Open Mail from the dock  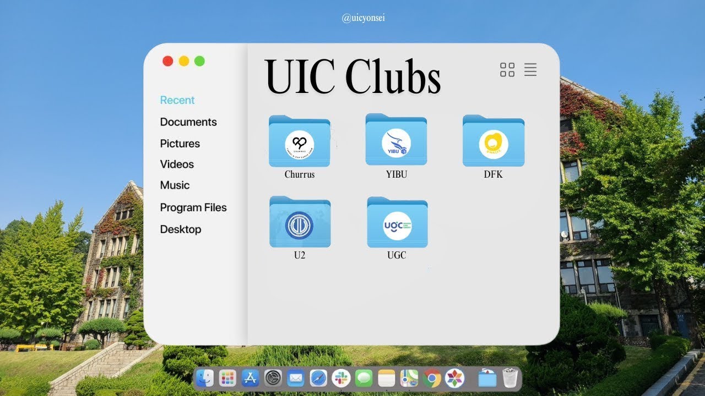click(x=296, y=378)
